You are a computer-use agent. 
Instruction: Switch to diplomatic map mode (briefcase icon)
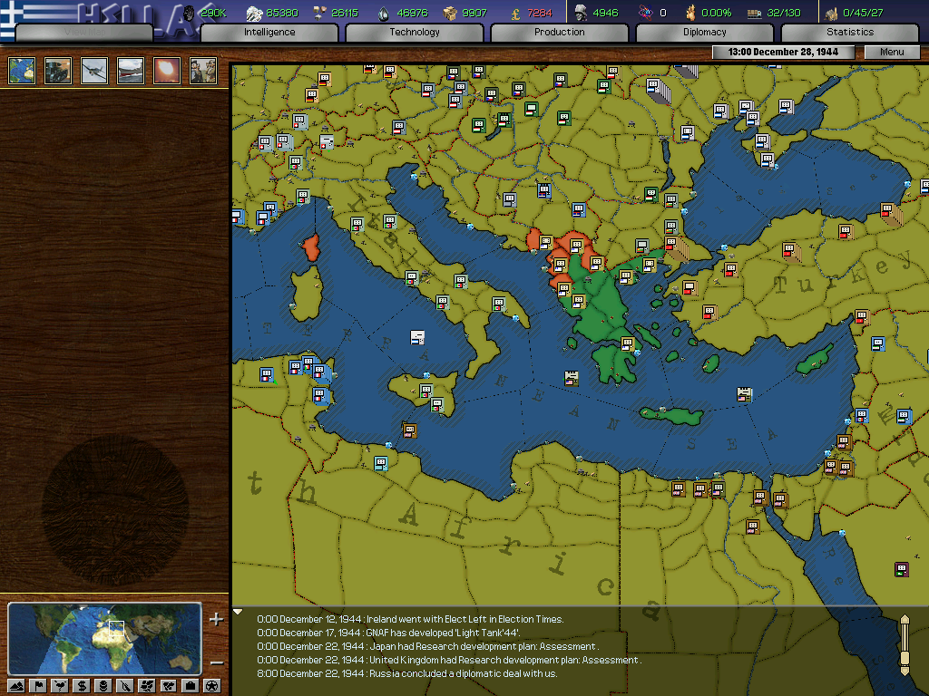pos(191,686)
